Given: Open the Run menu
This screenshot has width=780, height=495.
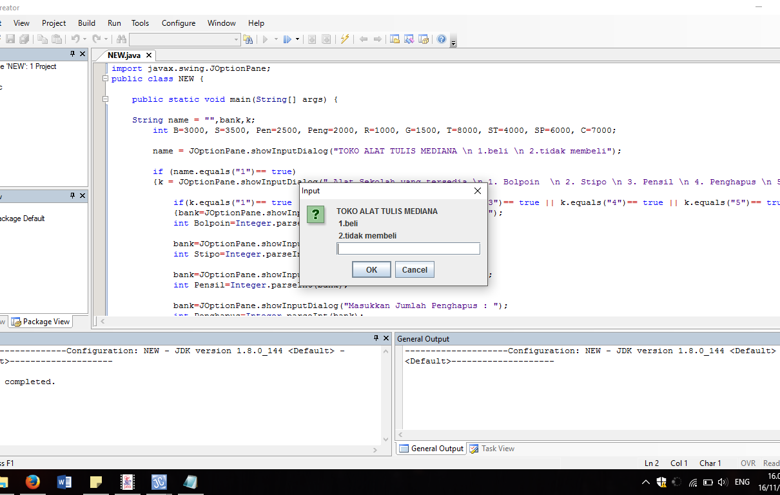Looking at the screenshot, I should pos(114,23).
